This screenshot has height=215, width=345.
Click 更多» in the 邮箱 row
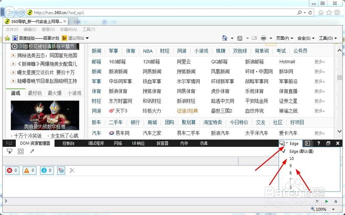pyautogui.click(x=319, y=62)
